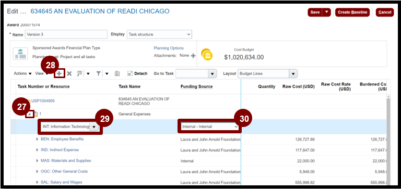This screenshot has height=189, width=401.
Task: Click the add row plus icon
Action: coord(59,73)
